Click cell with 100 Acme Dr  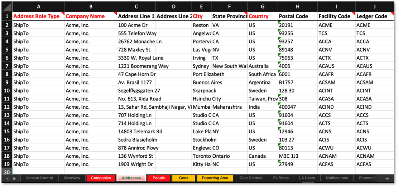tap(136, 25)
